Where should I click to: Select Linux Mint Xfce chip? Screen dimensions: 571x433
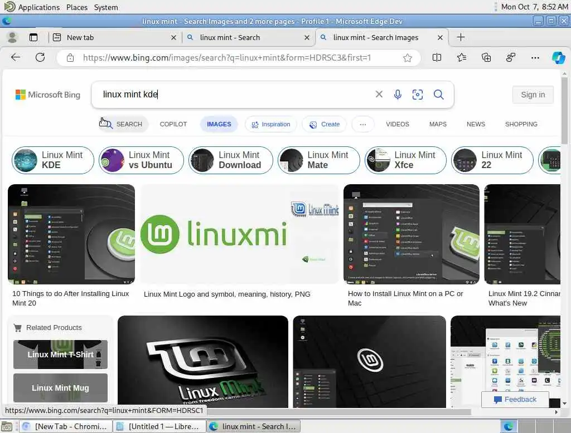click(x=405, y=160)
